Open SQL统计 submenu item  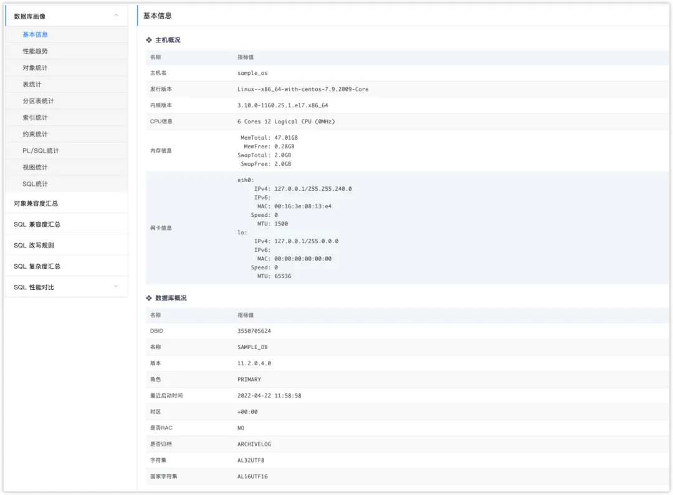tap(35, 184)
